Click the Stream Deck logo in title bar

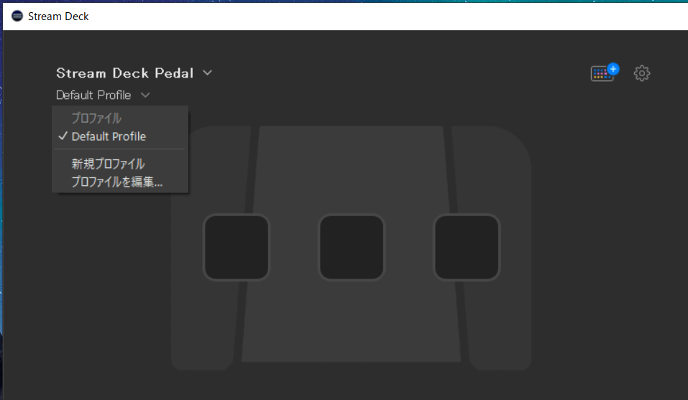(x=17, y=17)
